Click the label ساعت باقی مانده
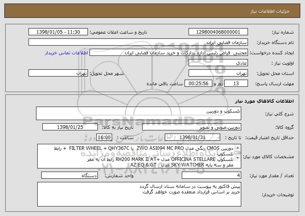This screenshot has height=216, width=305. coord(165,84)
